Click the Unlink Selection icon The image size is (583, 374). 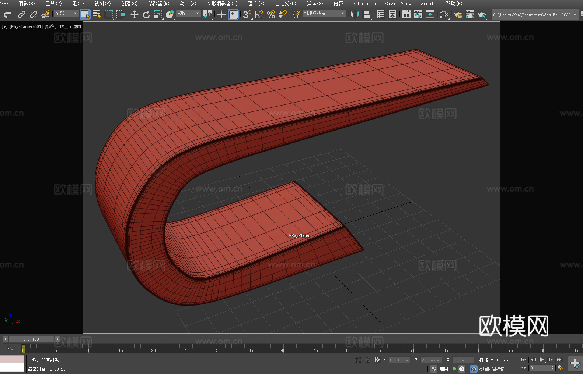pyautogui.click(x=34, y=14)
